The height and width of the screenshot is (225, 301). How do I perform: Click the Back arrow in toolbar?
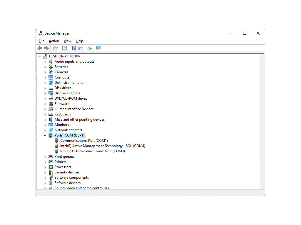coord(40,48)
